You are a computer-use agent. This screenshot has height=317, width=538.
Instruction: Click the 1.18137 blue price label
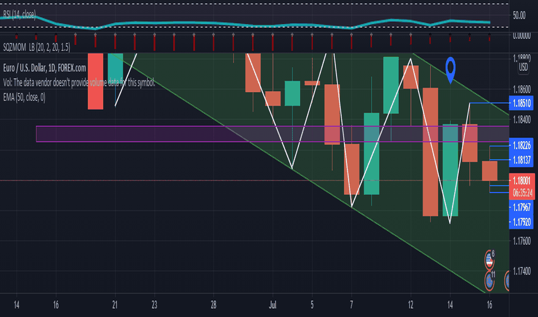(x=521, y=160)
